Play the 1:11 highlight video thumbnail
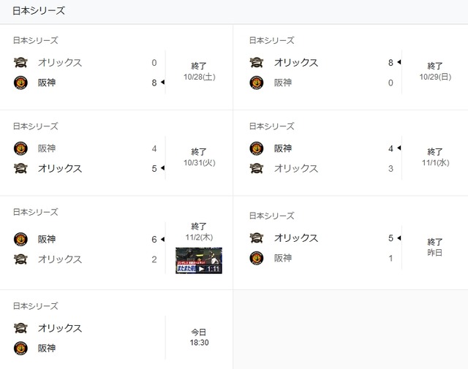 [x=199, y=260]
